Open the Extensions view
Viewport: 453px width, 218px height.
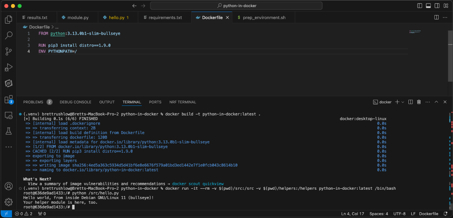click(x=8, y=99)
